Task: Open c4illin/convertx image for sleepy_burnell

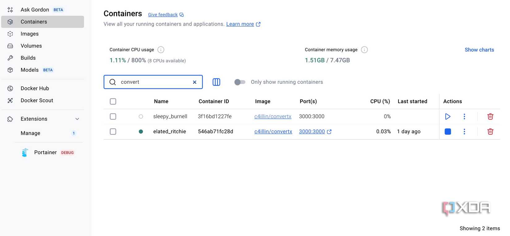Action: pyautogui.click(x=273, y=116)
